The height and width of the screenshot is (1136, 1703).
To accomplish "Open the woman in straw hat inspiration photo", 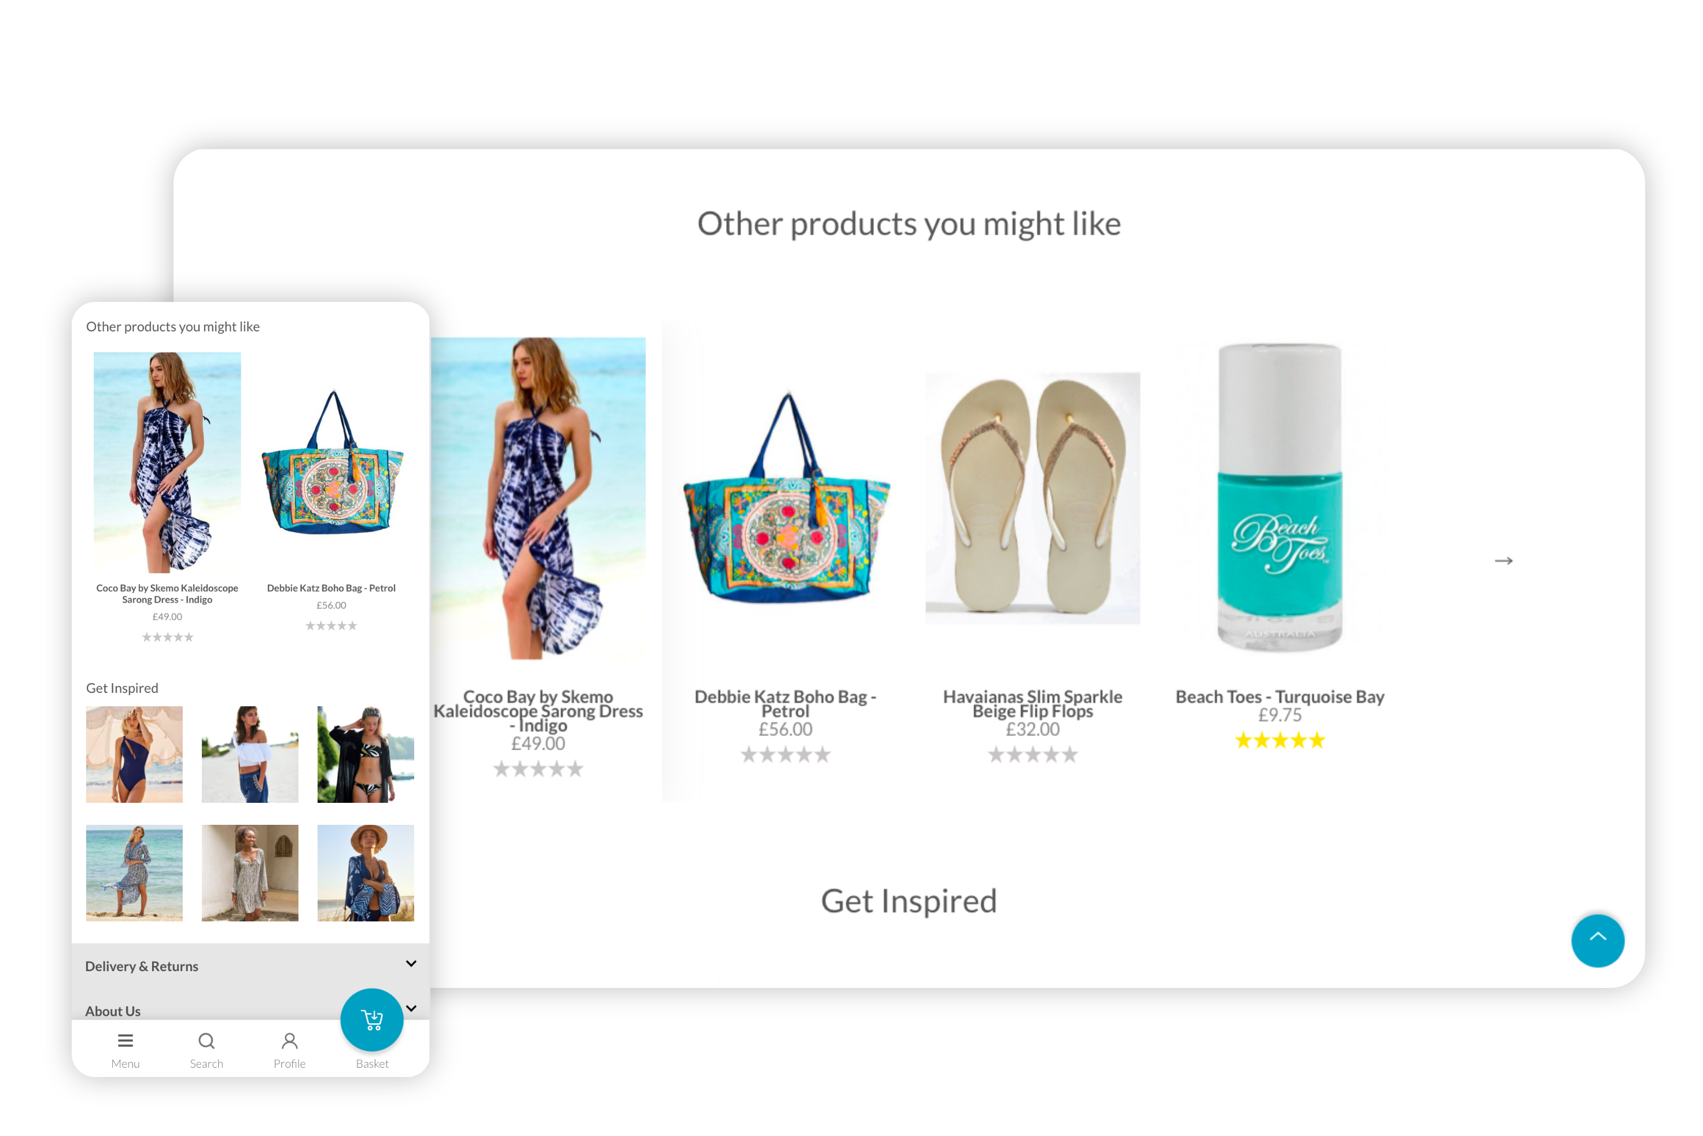I will coord(365,872).
